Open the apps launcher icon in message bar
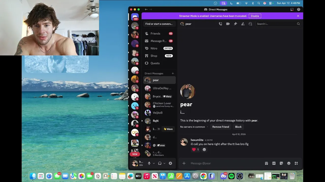The width and height of the screenshot is (325, 182). [x=296, y=163]
